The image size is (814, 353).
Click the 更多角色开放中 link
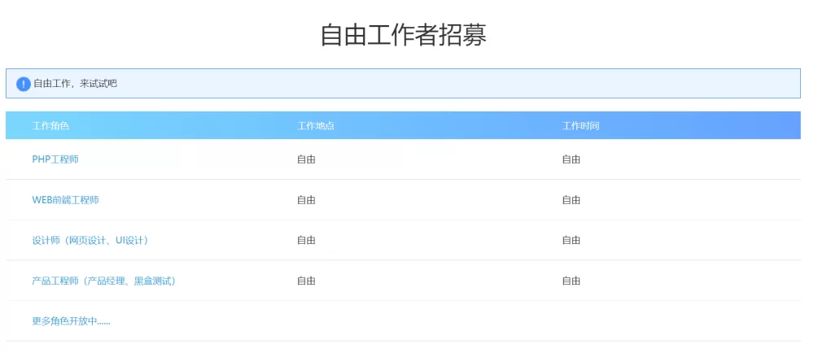click(x=71, y=321)
